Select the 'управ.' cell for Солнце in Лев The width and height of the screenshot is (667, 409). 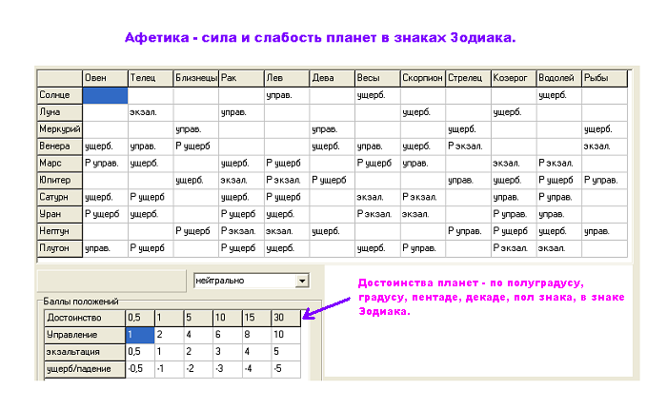[286, 95]
